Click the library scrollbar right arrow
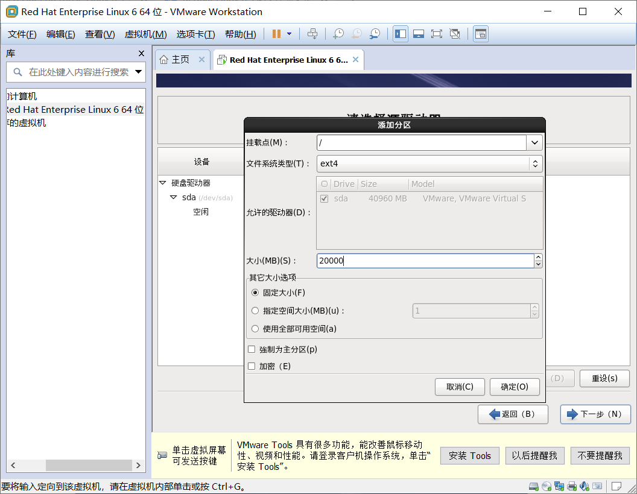Viewport: 637px width, 494px height. point(138,465)
